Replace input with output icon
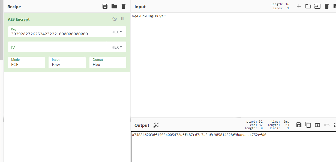Screen dimensions: 336x162 [x=317, y=125]
